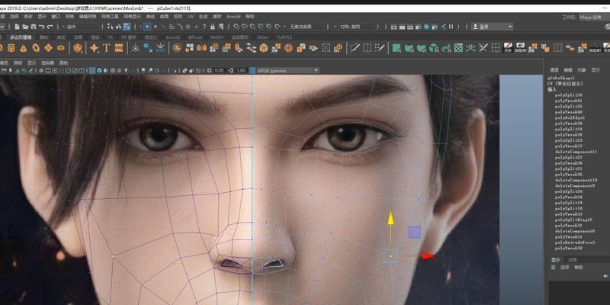This screenshot has width=610, height=305.
Task: Switch to the TURTLE shelf tab
Action: coord(284,37)
